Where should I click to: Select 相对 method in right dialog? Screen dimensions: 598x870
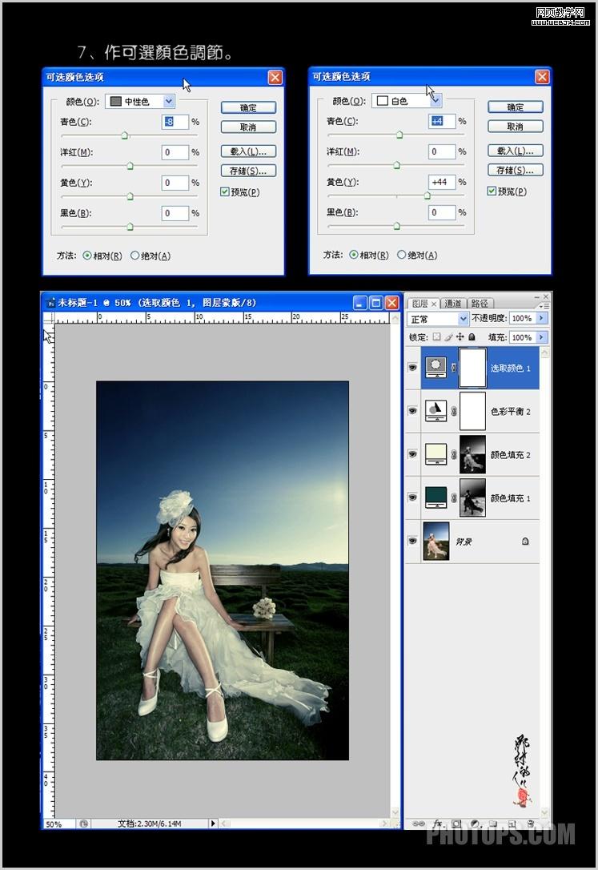(354, 256)
